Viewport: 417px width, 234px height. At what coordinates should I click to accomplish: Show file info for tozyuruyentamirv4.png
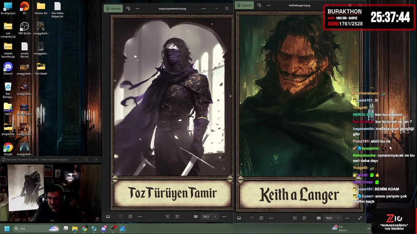pos(130,216)
